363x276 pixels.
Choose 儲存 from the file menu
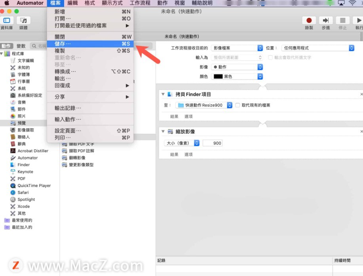(x=90, y=43)
